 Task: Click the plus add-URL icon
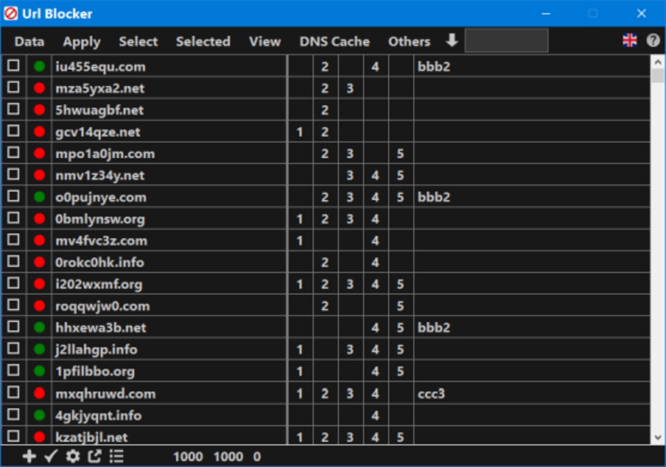tap(29, 456)
